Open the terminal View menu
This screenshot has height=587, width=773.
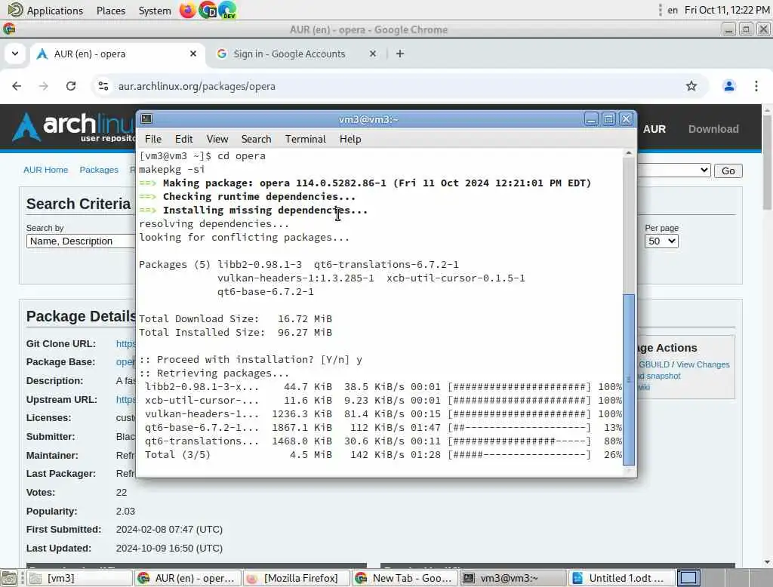(217, 139)
